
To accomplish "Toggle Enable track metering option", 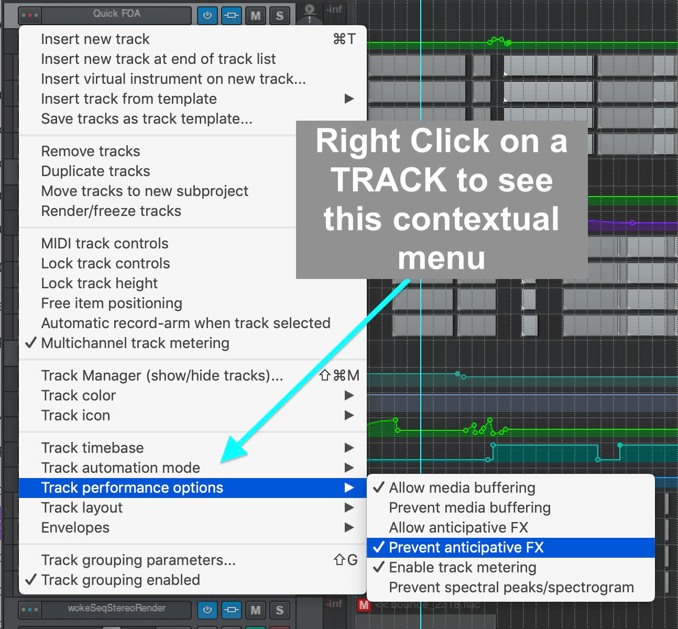I will pos(511,567).
